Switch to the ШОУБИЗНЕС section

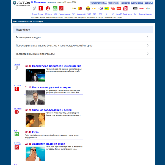click(x=137, y=3)
